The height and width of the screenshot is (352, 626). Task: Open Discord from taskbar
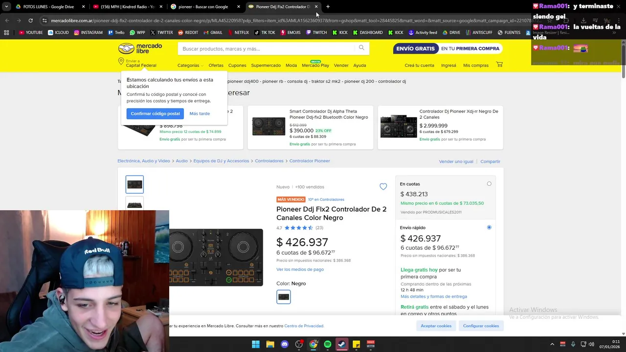click(x=285, y=345)
